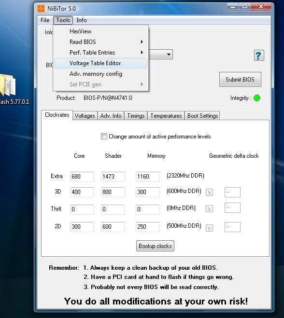
Task: Open the Timings tab
Action: click(136, 116)
